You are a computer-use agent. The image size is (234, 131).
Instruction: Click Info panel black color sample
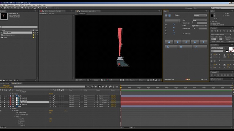pyautogui.click(x=212, y=15)
